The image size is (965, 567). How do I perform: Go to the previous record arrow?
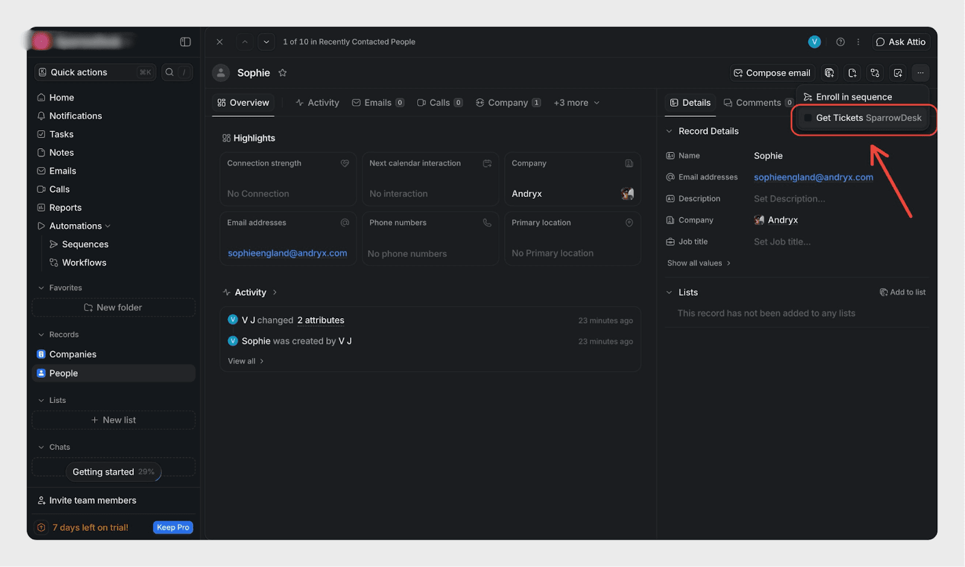click(244, 42)
